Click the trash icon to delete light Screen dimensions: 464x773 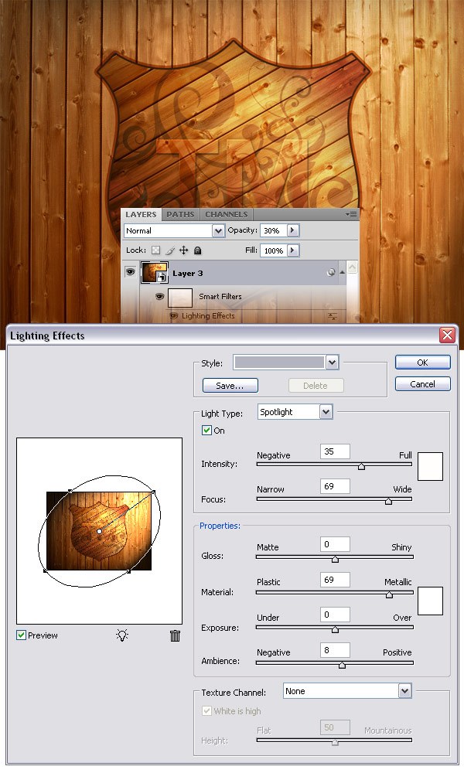point(175,636)
